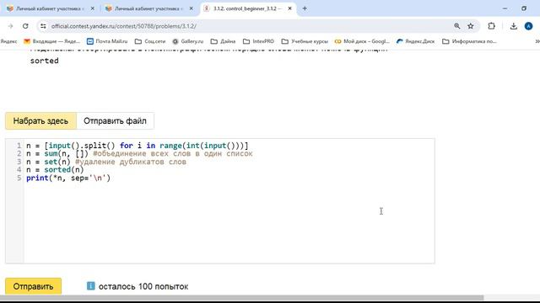540x303 pixels.
Task: Minimize the browser window
Action: tap(505, 8)
